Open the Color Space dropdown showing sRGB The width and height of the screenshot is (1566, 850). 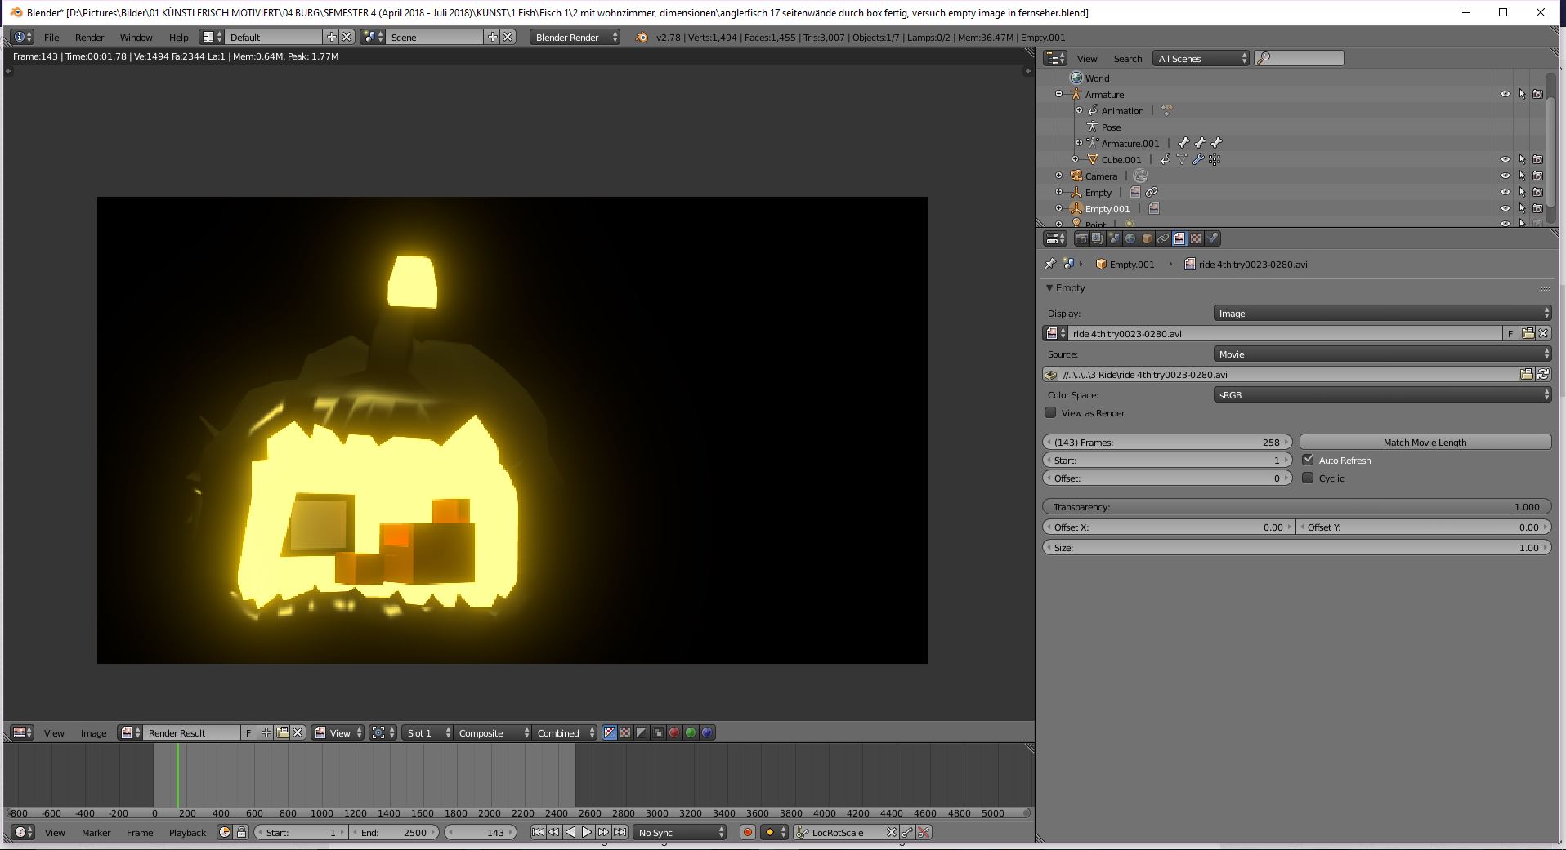(1382, 394)
